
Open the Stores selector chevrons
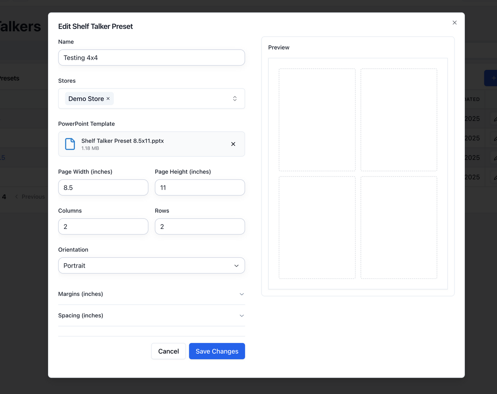coord(235,99)
